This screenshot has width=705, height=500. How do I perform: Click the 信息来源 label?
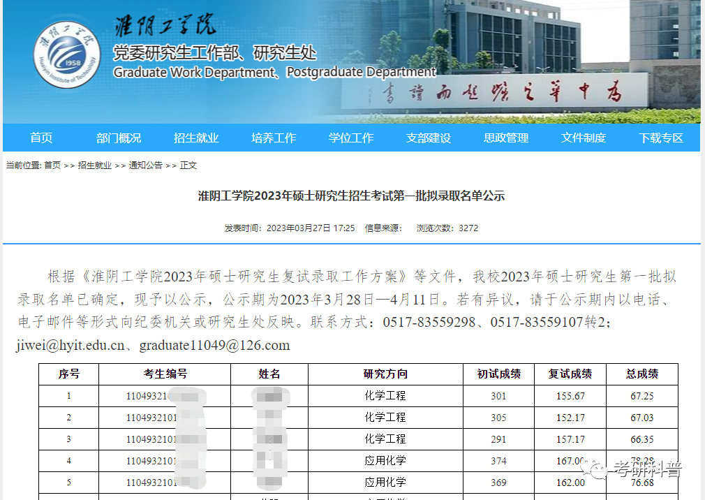(383, 228)
